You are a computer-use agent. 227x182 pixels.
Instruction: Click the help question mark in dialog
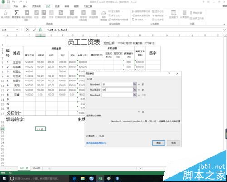click(169, 74)
